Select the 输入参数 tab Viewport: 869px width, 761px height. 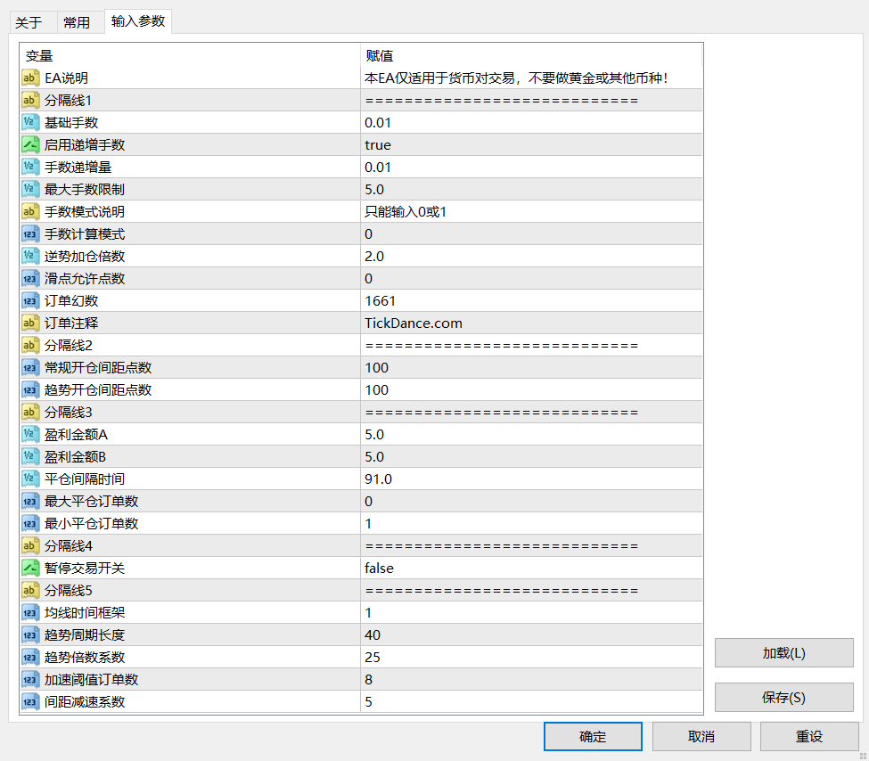(x=138, y=21)
